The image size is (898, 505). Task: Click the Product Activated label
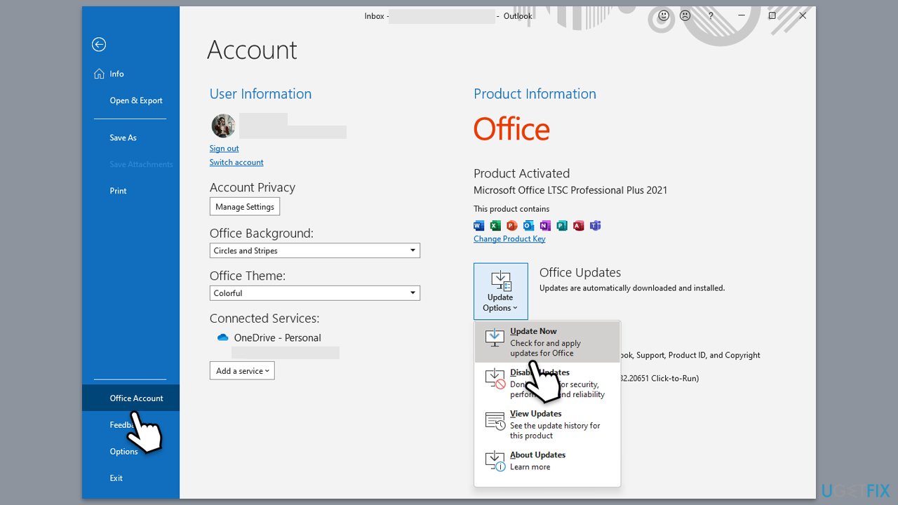pyautogui.click(x=521, y=173)
